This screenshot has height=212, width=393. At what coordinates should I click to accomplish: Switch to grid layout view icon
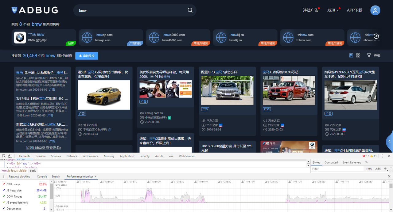[x=358, y=55]
